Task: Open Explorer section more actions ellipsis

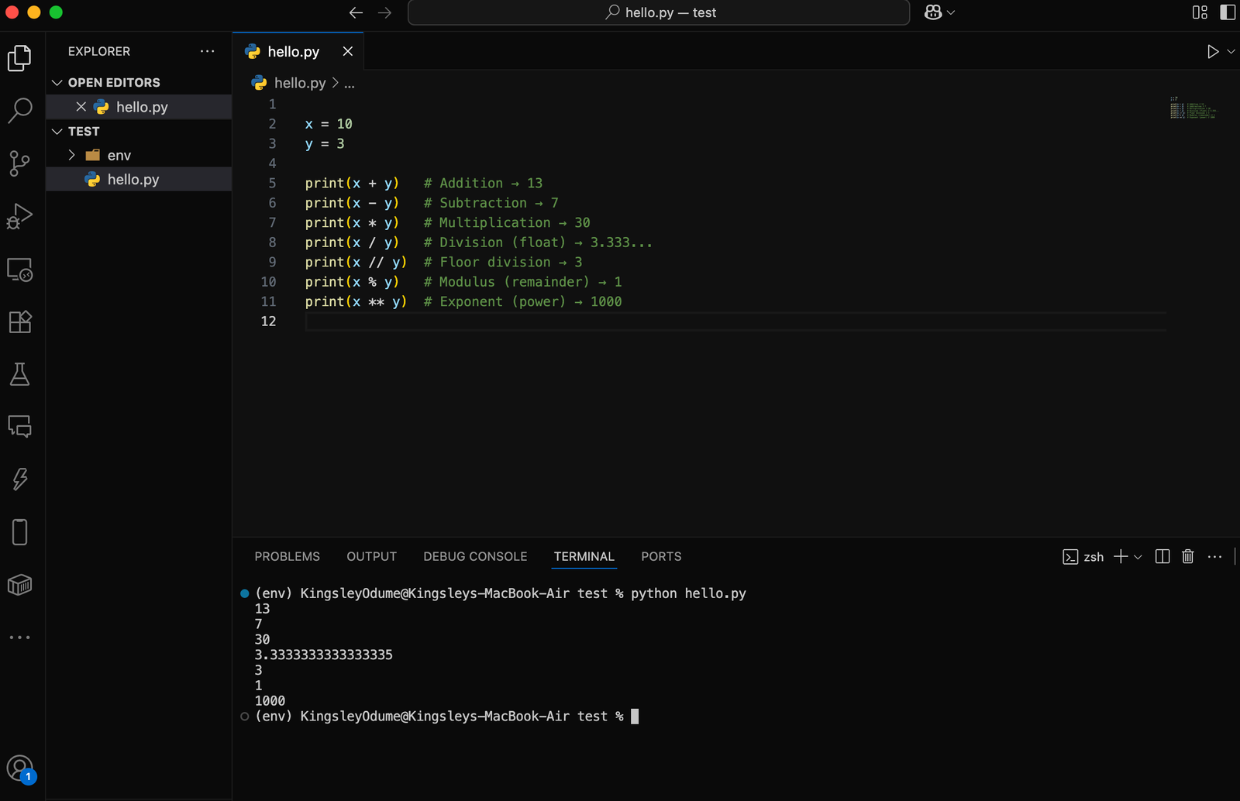Action: 207,51
